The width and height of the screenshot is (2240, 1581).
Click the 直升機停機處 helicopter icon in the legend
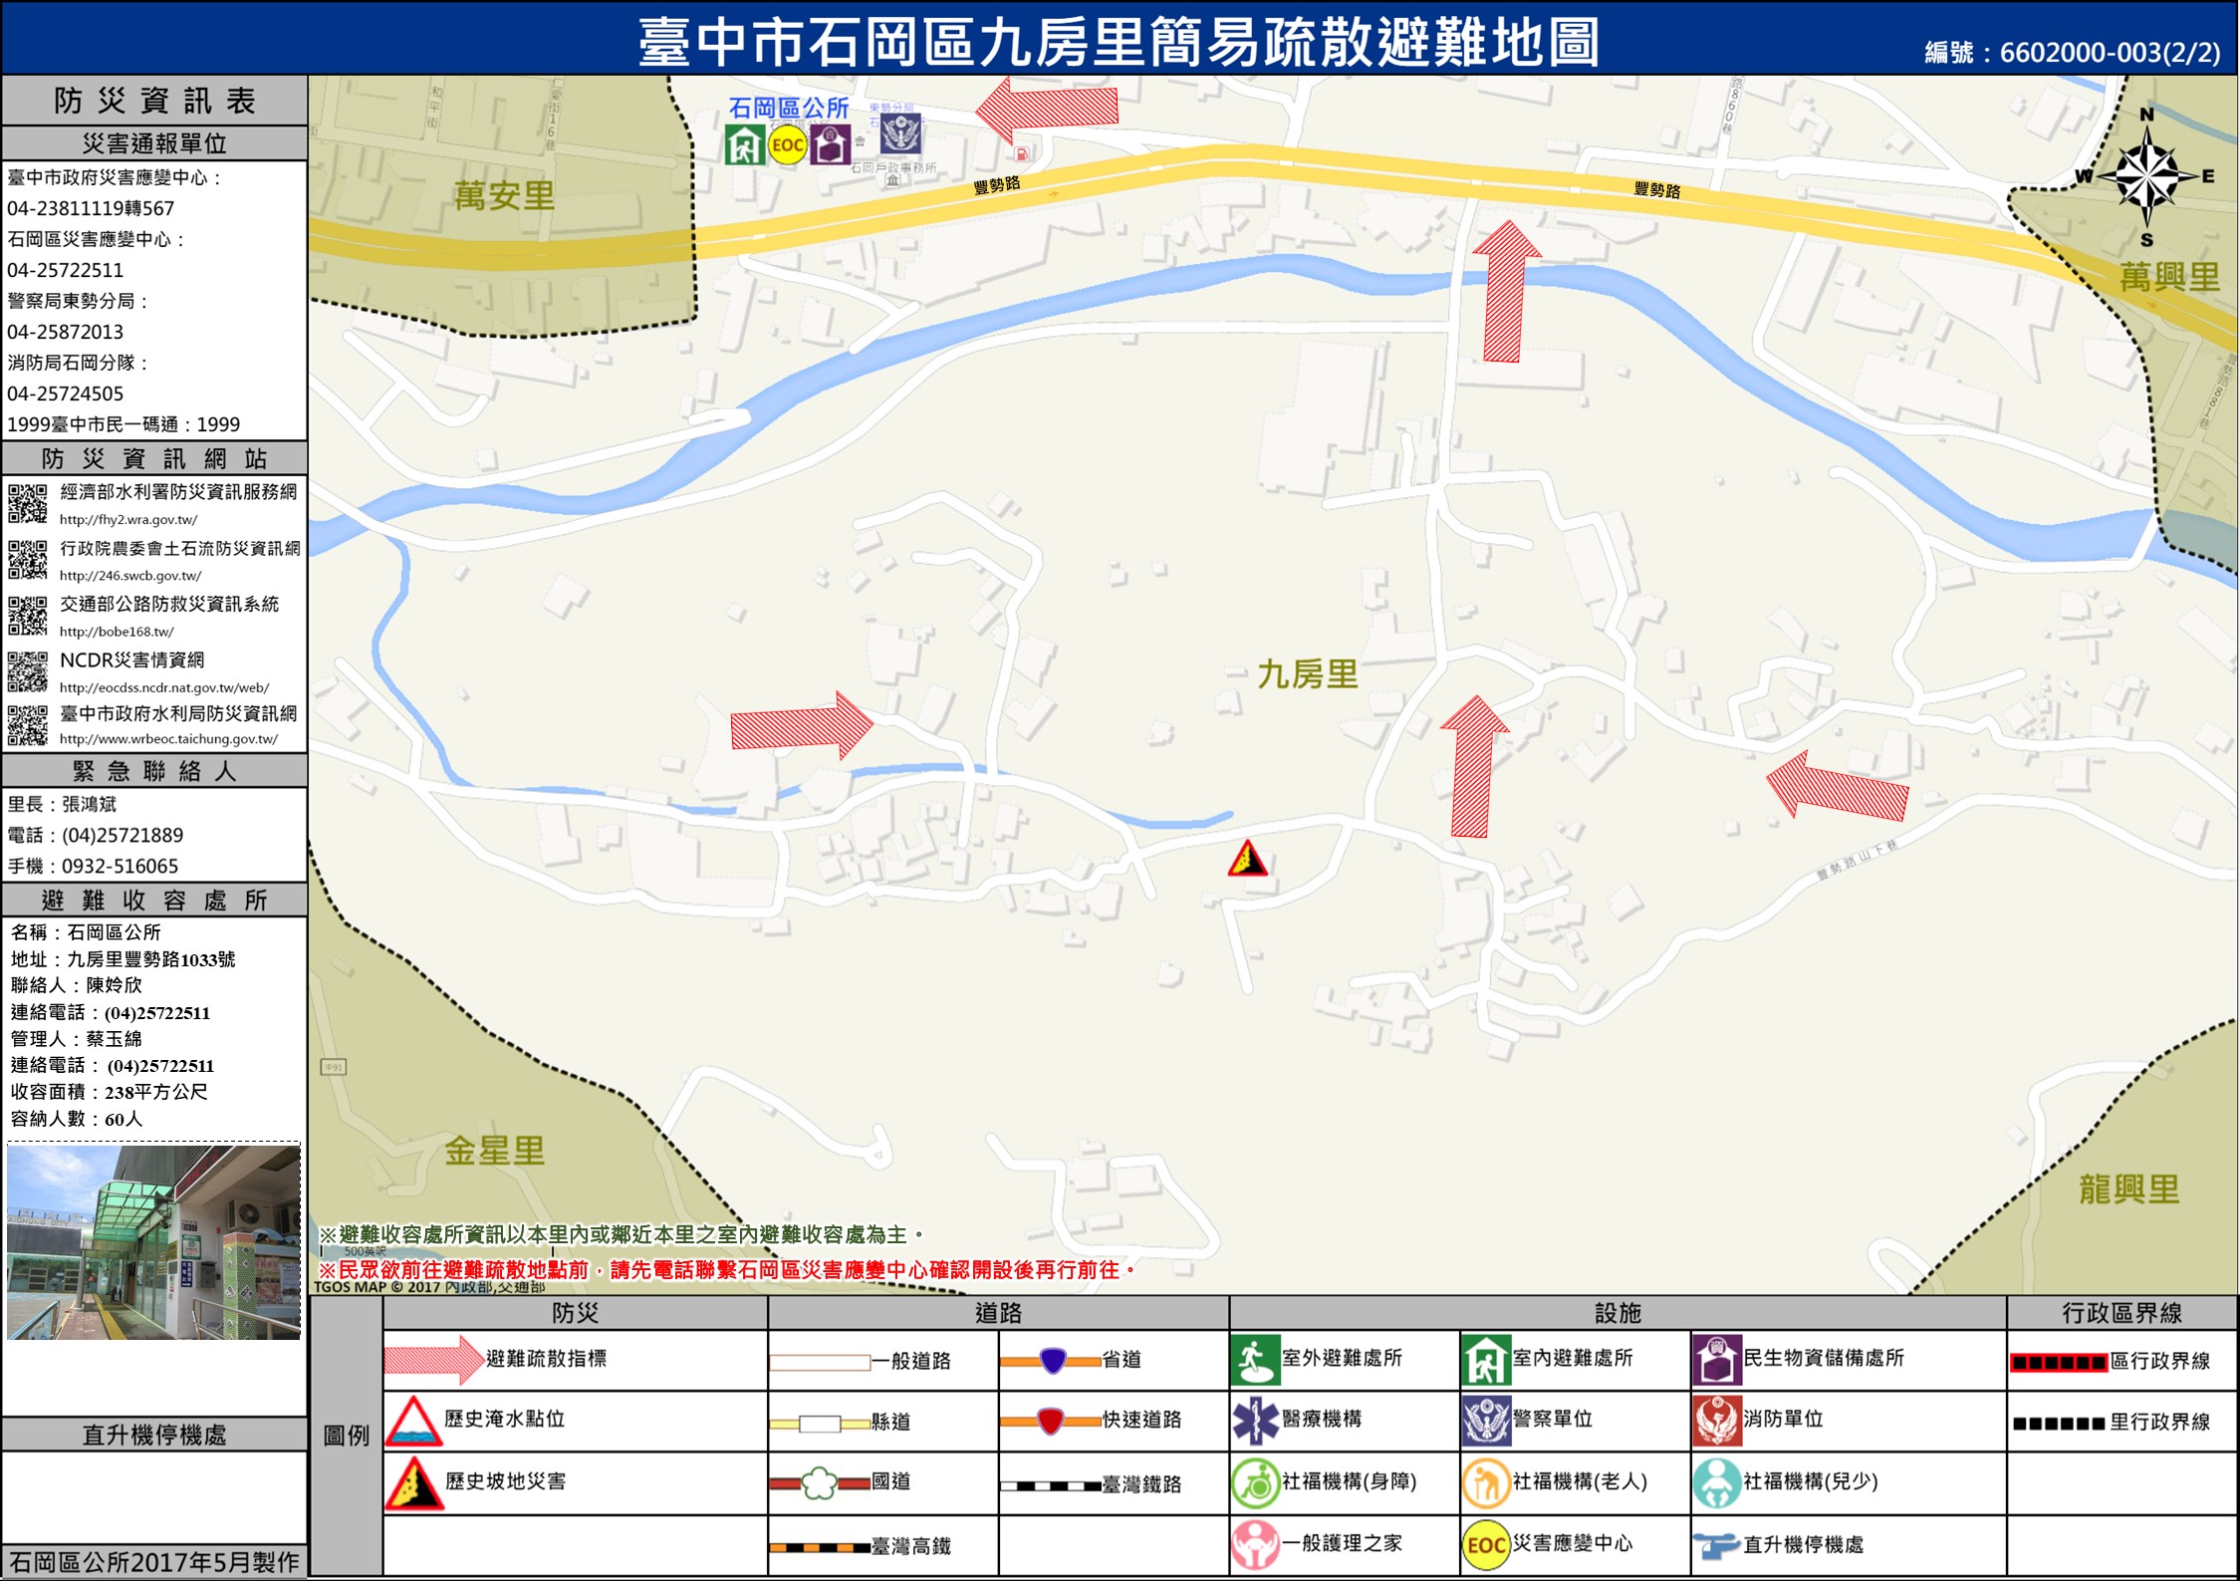pyautogui.click(x=1716, y=1545)
